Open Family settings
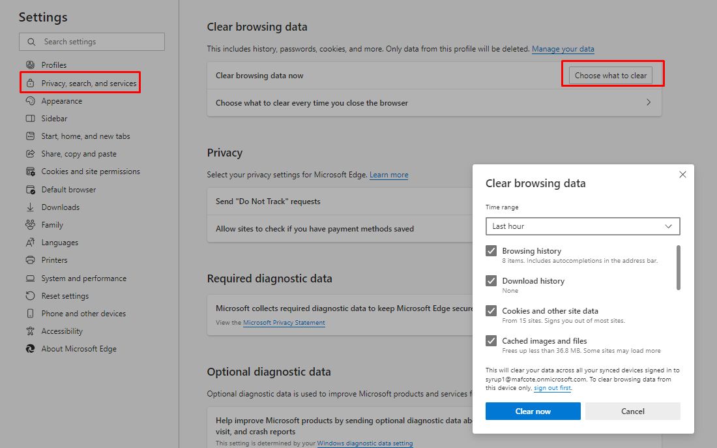 [55, 224]
